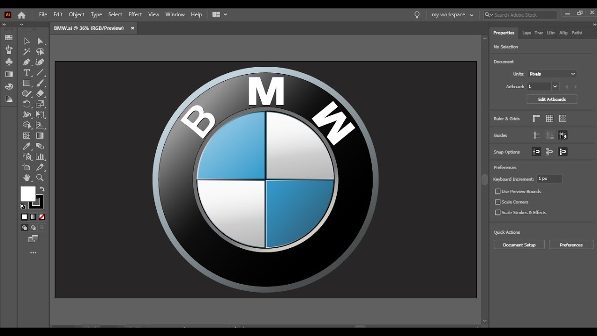This screenshot has height=336, width=597.
Task: Collapse the tools panel double arrows
Action: point(21,24)
